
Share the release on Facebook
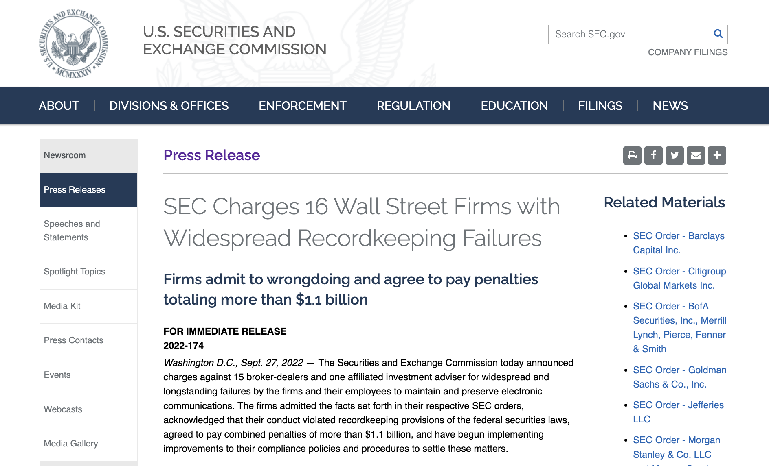653,155
